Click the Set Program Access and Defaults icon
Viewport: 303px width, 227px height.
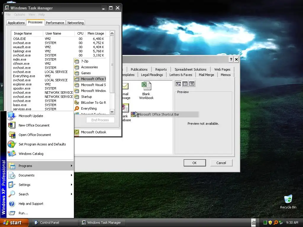click(x=12, y=144)
